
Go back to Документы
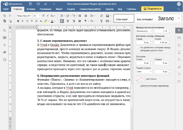coord(13,4)
